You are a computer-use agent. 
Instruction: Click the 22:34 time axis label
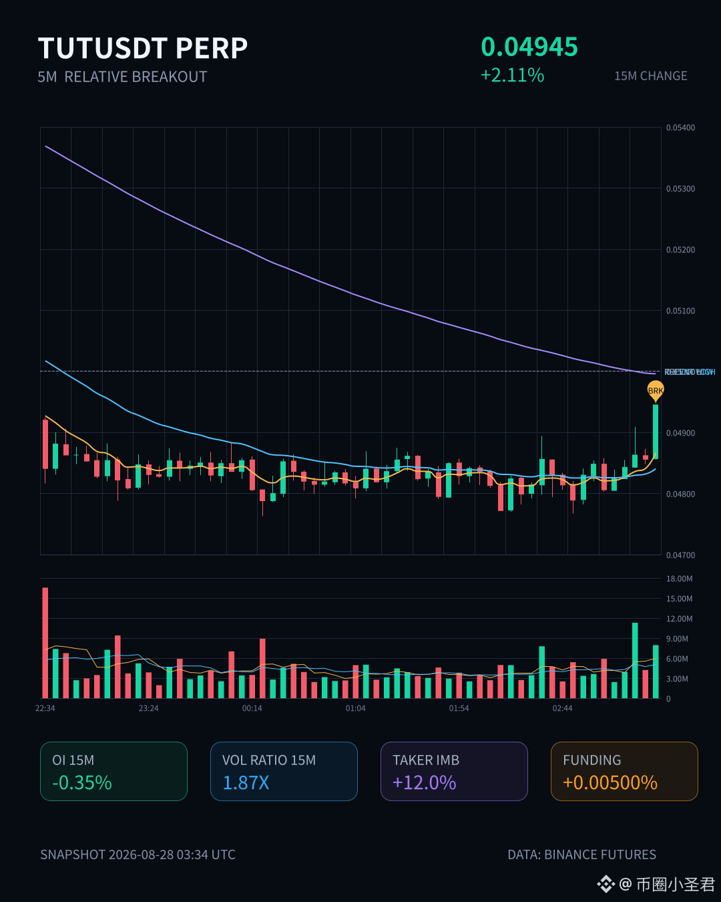(45, 708)
